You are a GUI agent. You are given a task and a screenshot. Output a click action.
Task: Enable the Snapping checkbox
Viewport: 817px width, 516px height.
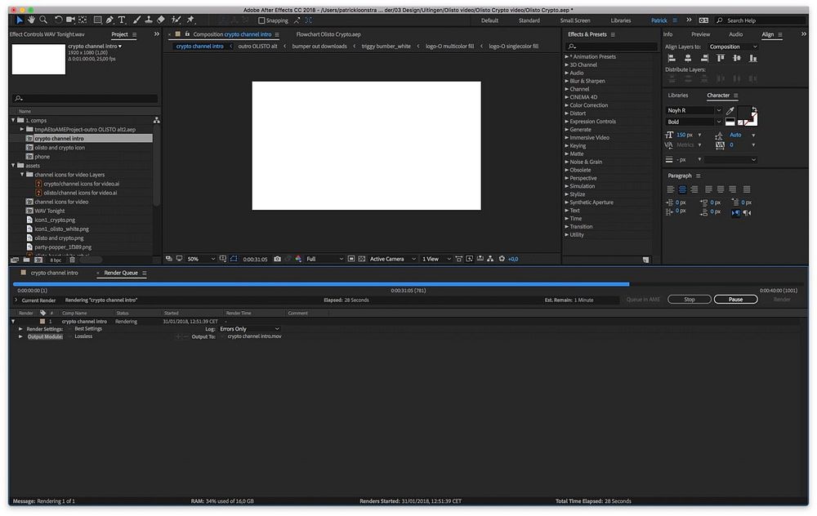(261, 20)
